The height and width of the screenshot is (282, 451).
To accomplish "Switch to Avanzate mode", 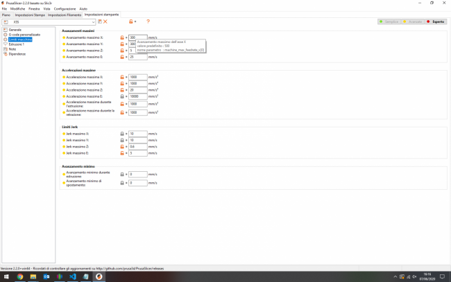I will (413, 21).
